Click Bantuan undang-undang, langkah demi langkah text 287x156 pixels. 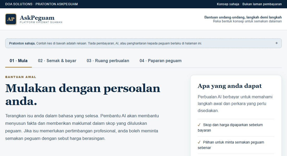[x=243, y=17]
